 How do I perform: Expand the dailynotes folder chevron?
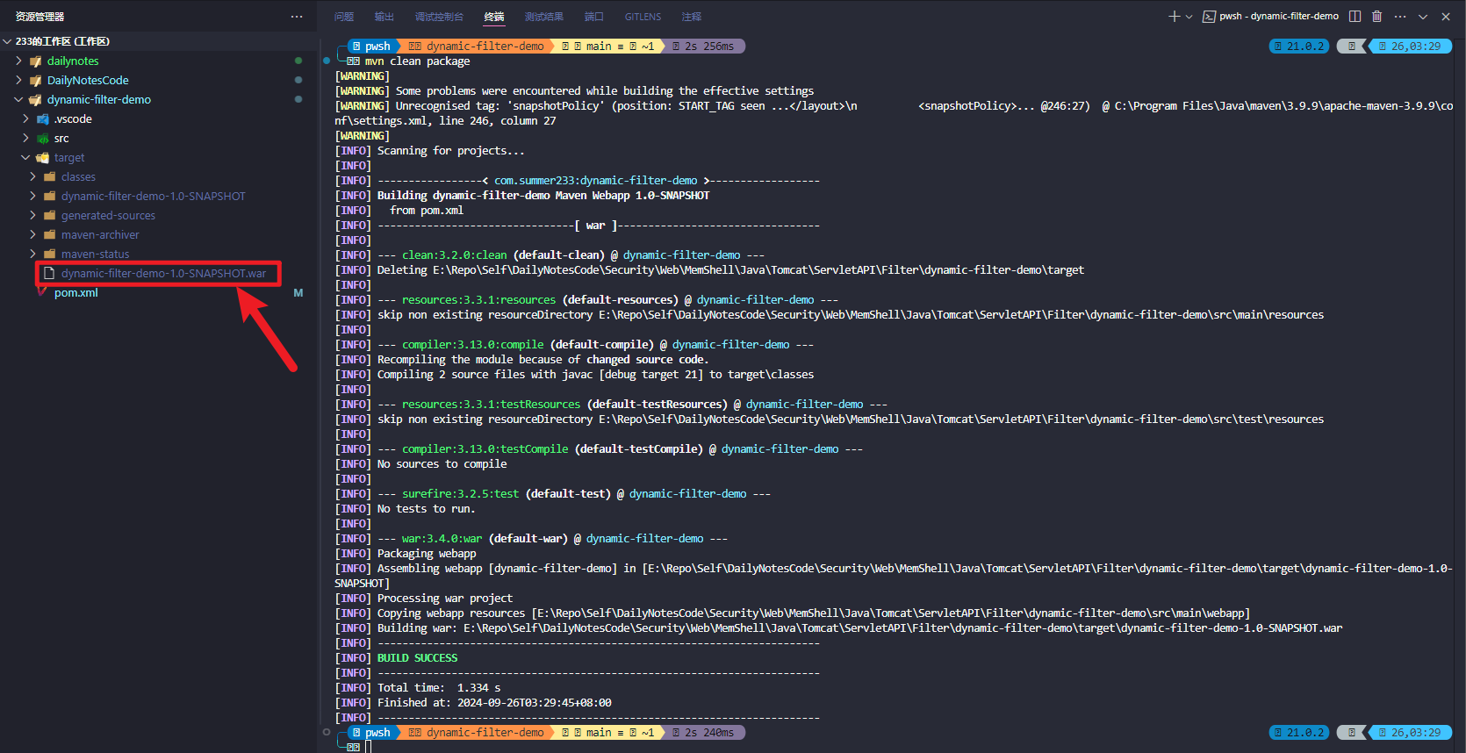click(18, 61)
